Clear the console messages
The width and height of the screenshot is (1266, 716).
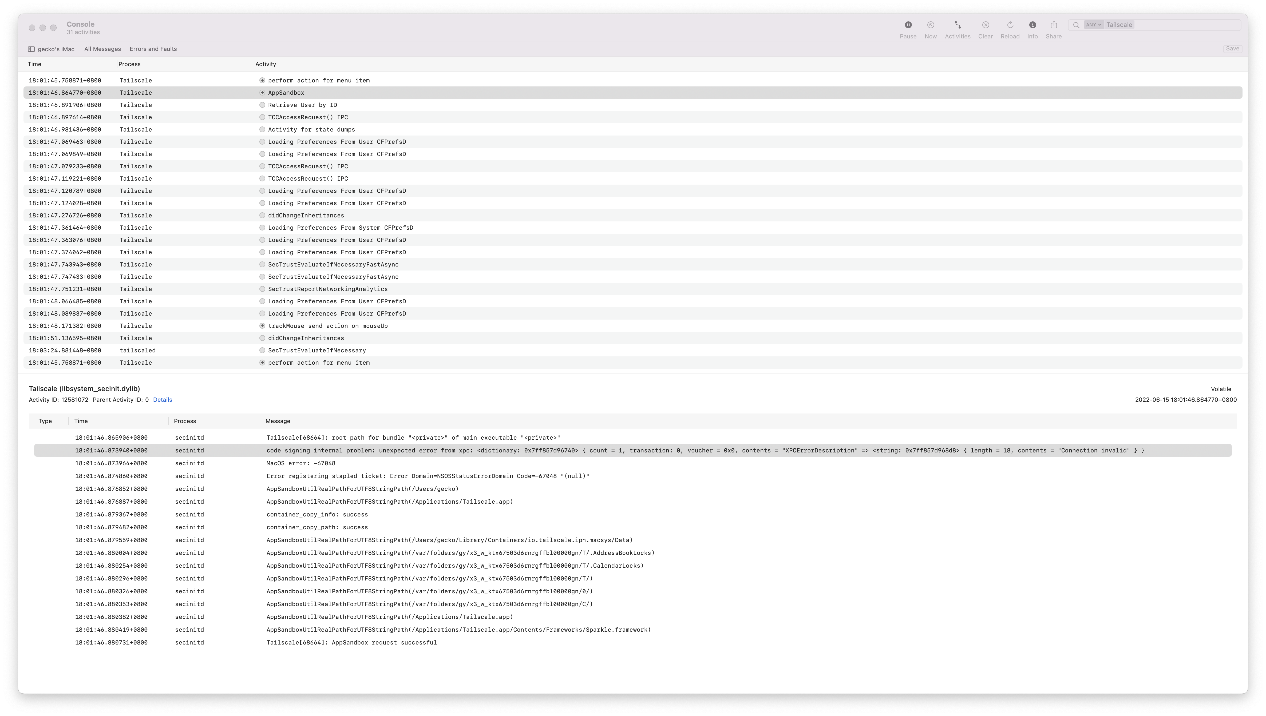coord(986,25)
